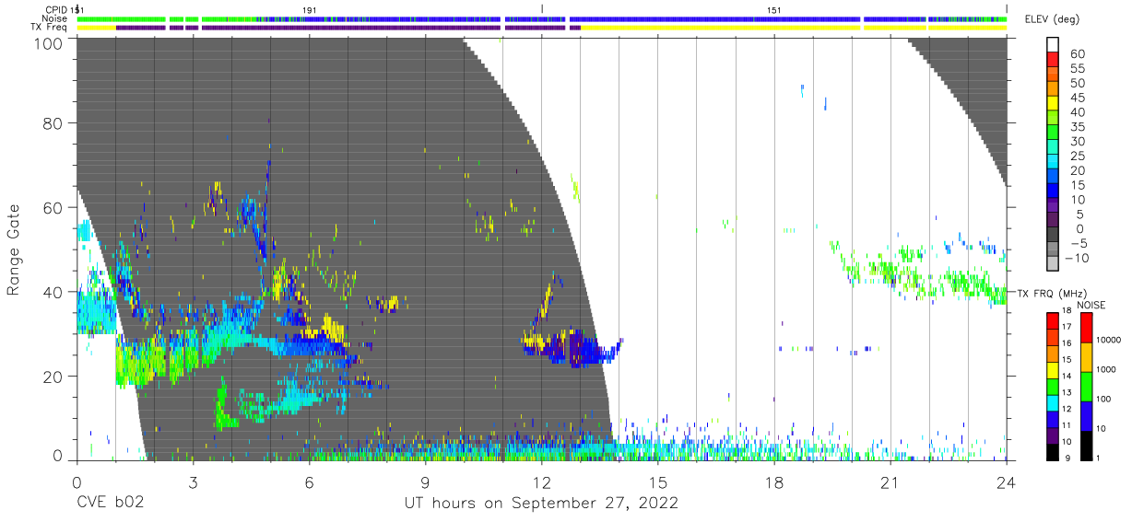Screen dimensions: 1132x522
Task: Click the 24 tick label on the UT hours axis
Action: click(1007, 481)
